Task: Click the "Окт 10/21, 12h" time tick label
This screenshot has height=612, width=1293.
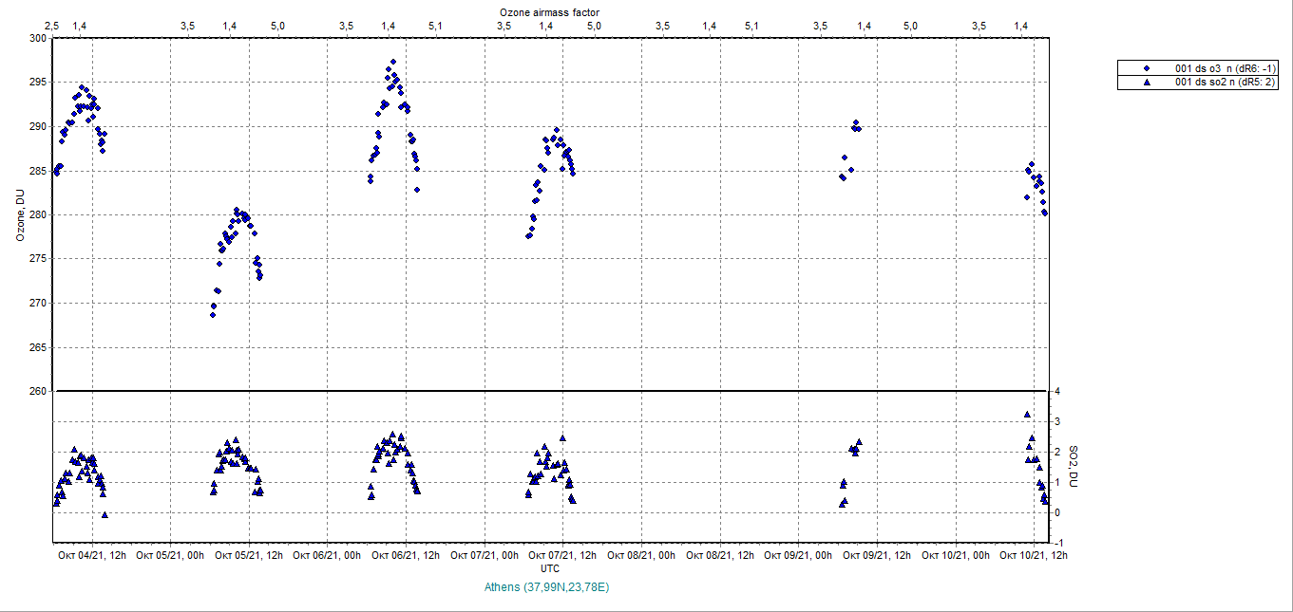Action: [1034, 555]
